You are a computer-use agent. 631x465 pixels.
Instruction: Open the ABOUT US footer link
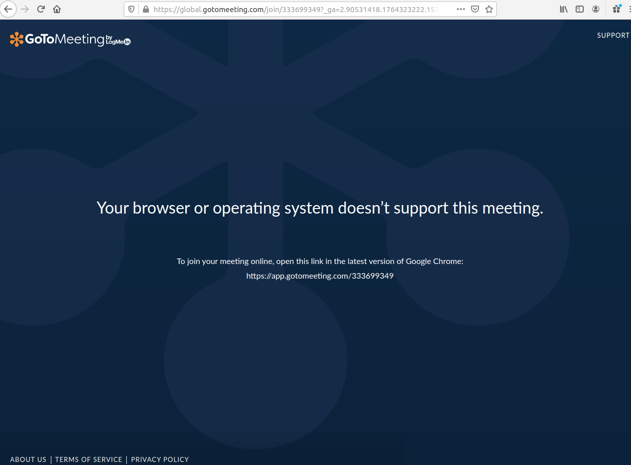click(28, 459)
